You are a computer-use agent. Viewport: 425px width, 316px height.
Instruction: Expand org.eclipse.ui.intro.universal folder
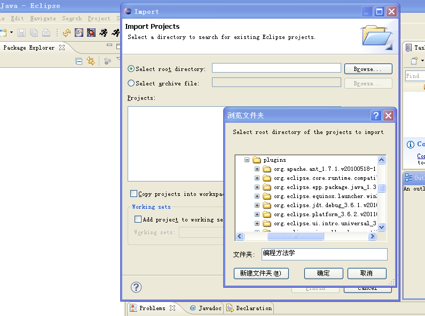pos(257,223)
